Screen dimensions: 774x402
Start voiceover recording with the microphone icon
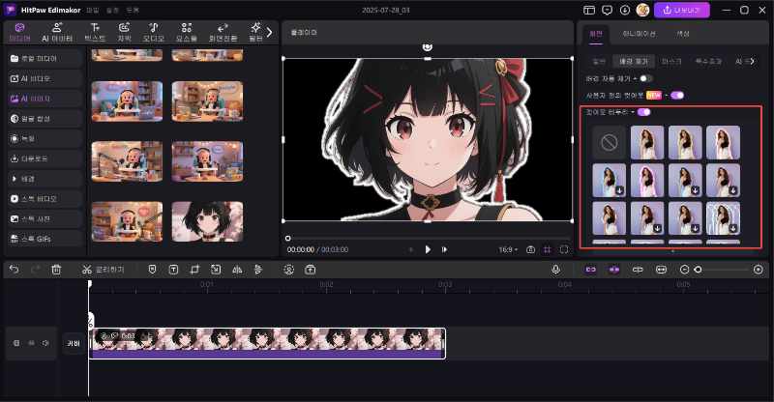[555, 270]
